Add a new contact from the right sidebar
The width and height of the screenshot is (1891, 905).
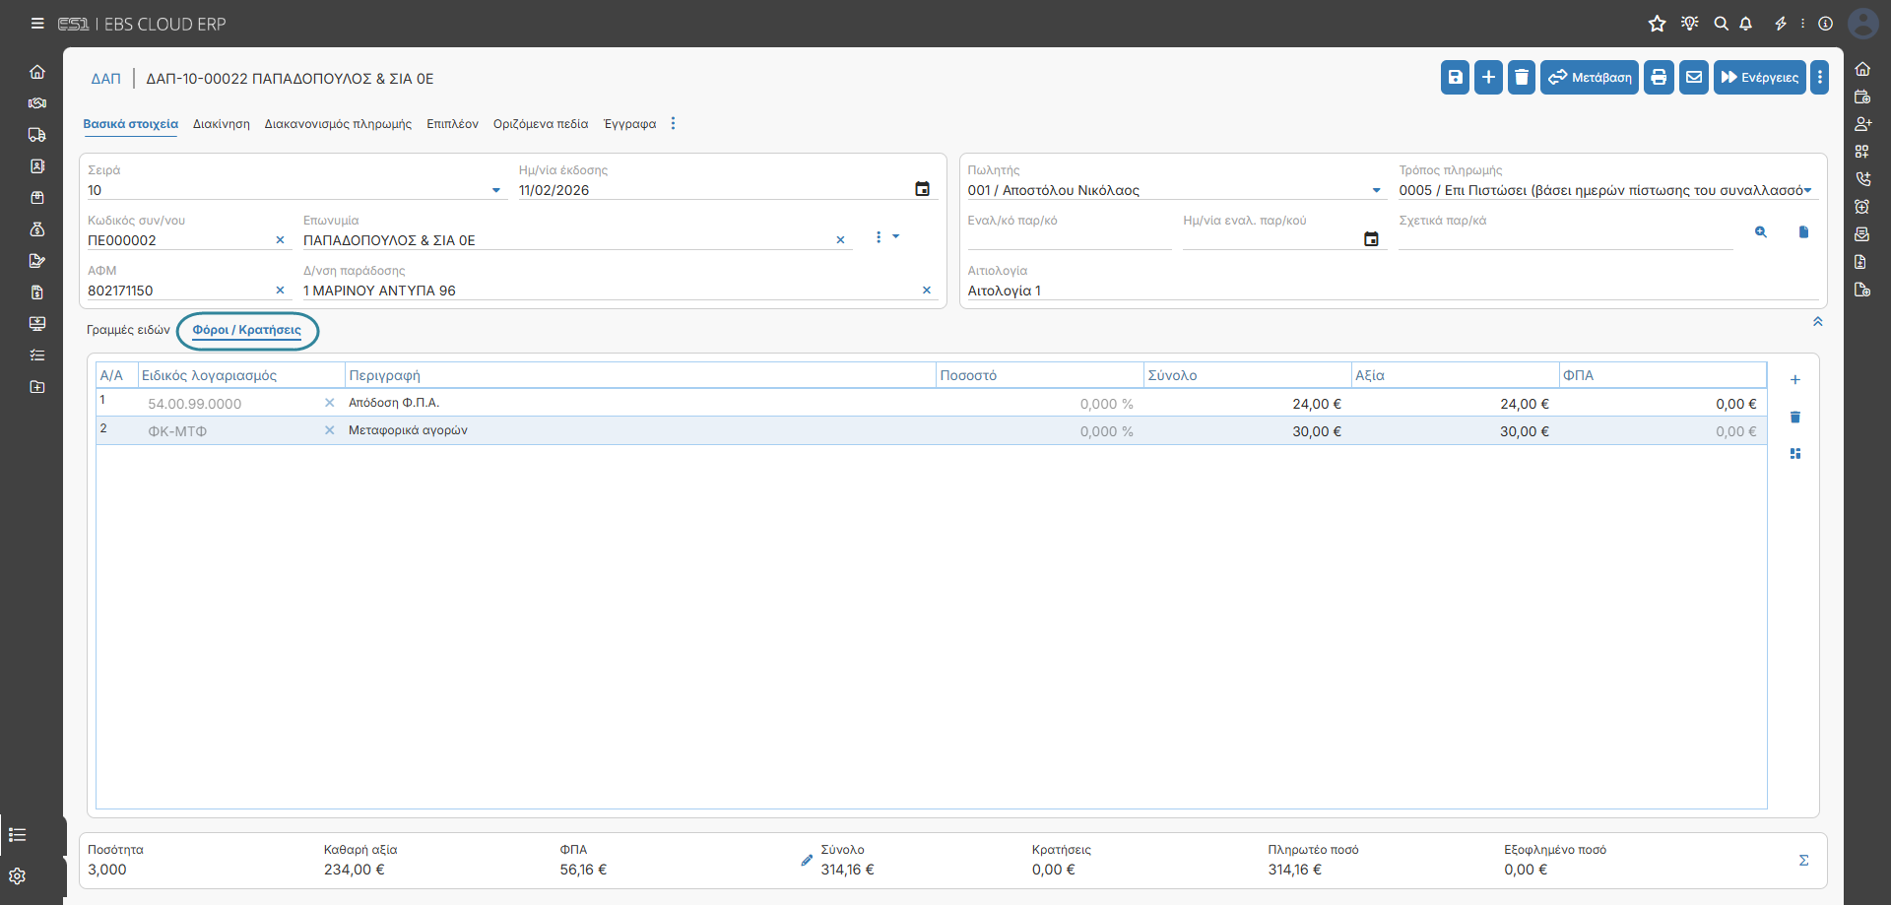1862,124
